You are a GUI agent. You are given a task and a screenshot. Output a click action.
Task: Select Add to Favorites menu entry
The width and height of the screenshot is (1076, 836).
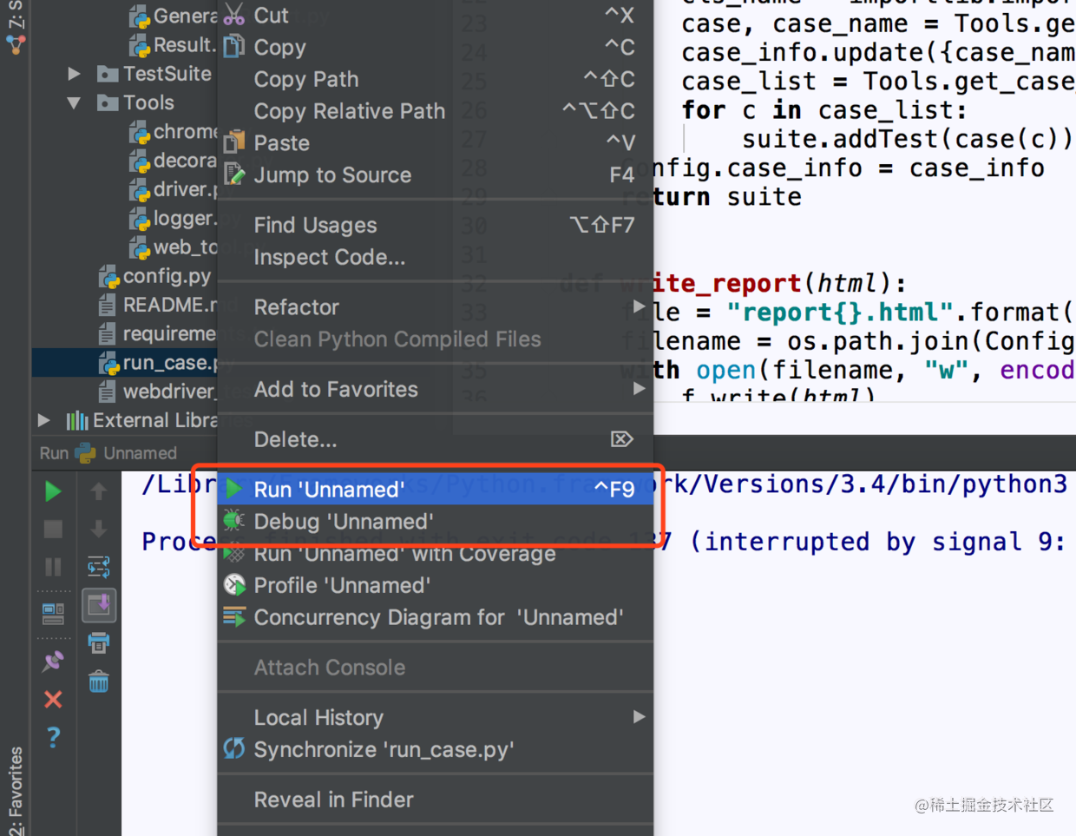pos(435,389)
